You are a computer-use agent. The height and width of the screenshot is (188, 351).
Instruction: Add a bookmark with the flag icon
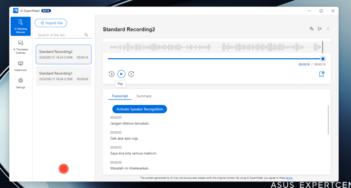tap(322, 74)
